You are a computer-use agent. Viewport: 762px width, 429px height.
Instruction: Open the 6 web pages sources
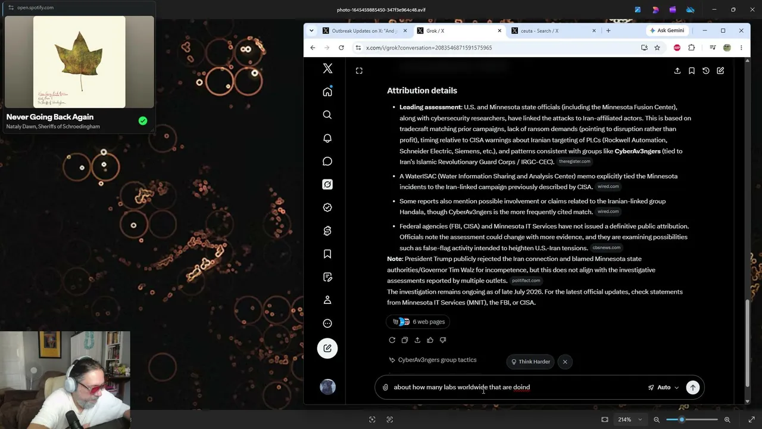point(419,322)
